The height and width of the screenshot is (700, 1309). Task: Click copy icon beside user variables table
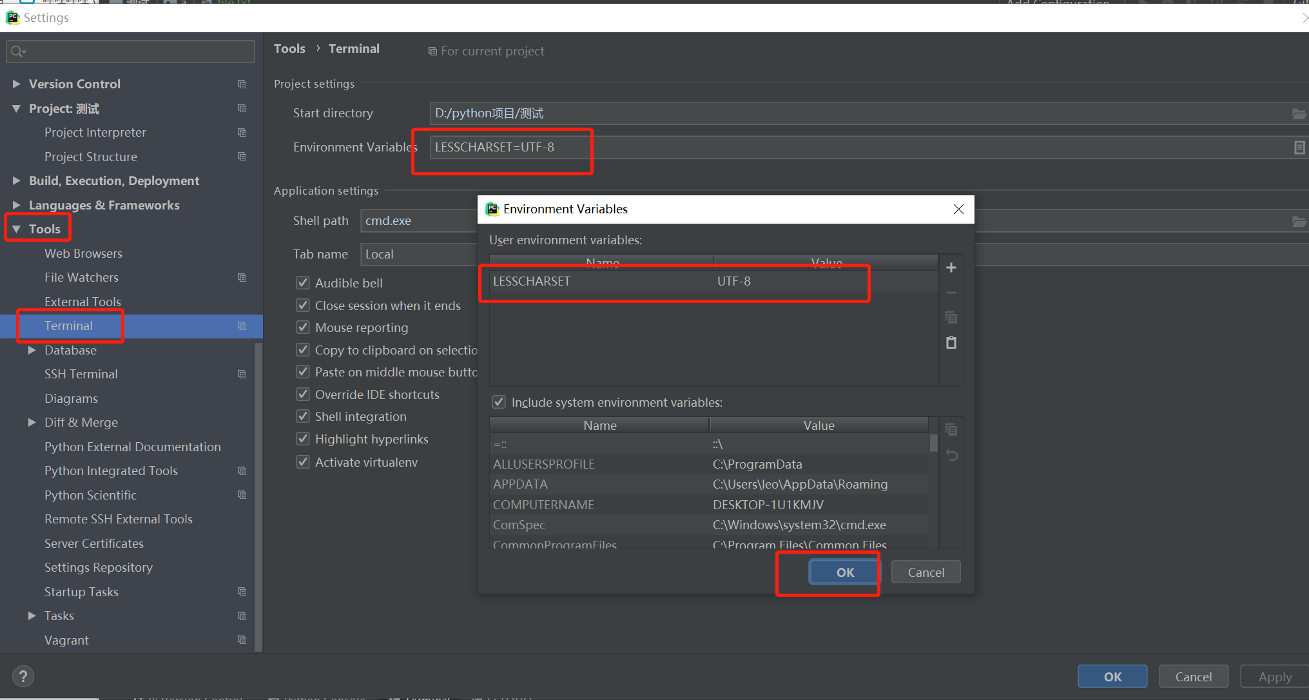951,317
